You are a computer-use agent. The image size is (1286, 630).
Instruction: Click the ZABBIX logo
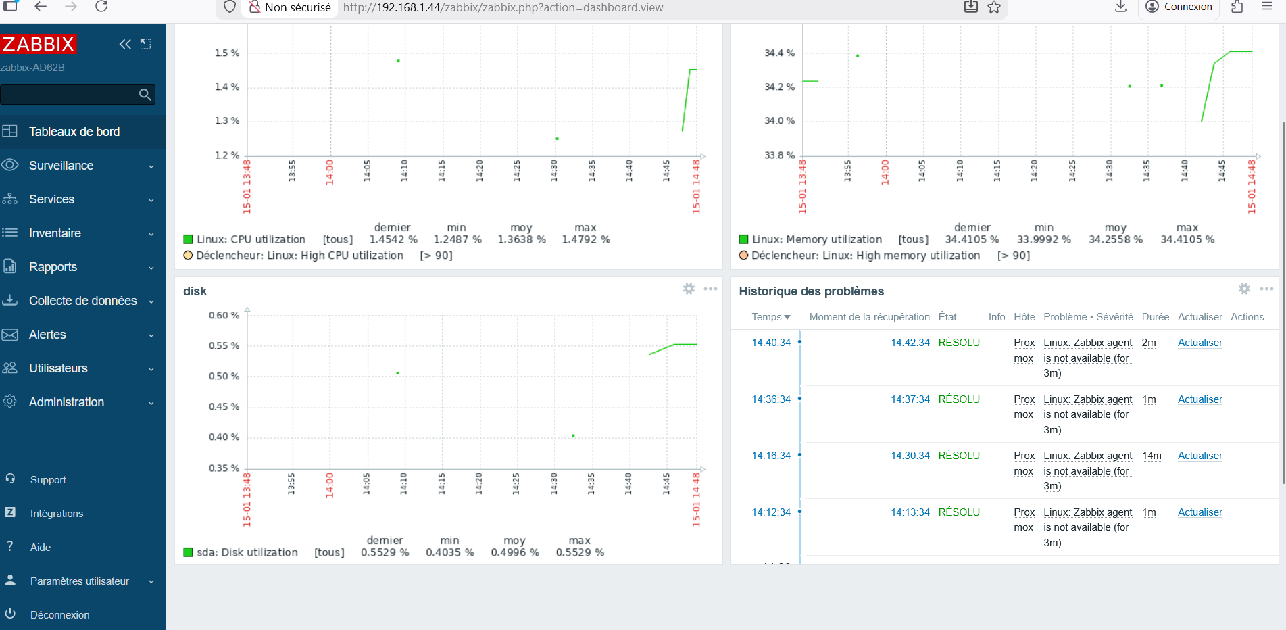[39, 45]
